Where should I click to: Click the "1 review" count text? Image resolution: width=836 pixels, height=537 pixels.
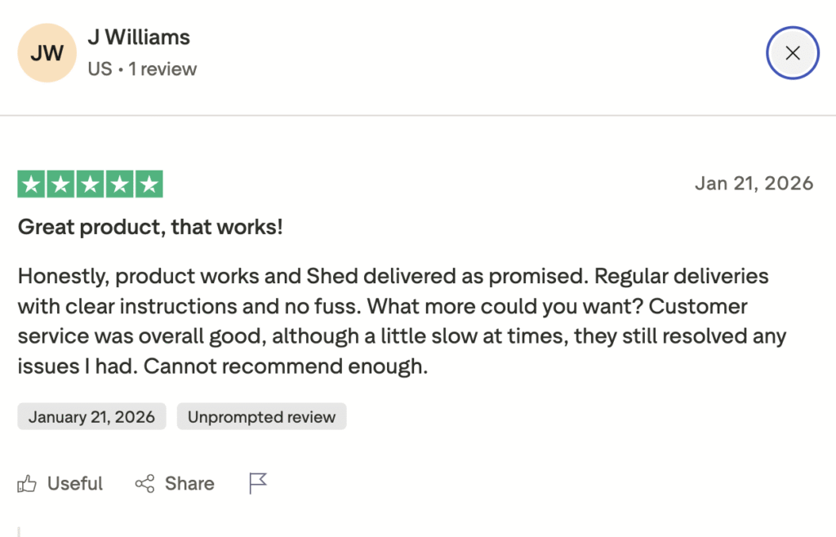(162, 69)
